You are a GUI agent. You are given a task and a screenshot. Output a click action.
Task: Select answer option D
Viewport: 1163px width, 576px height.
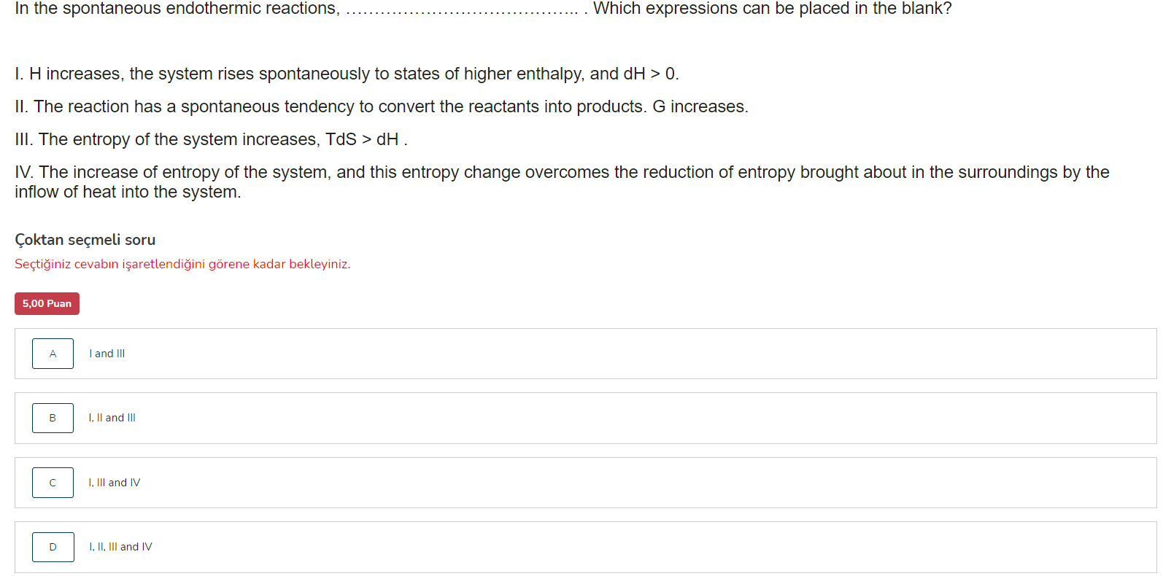point(53,547)
